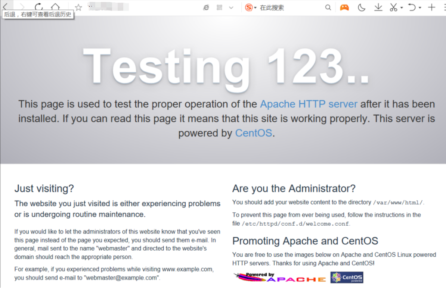Click the Powered by Apache logo

tap(280, 278)
